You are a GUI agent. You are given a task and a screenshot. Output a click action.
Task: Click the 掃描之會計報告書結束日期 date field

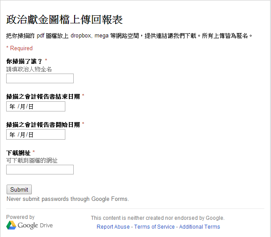(36, 107)
